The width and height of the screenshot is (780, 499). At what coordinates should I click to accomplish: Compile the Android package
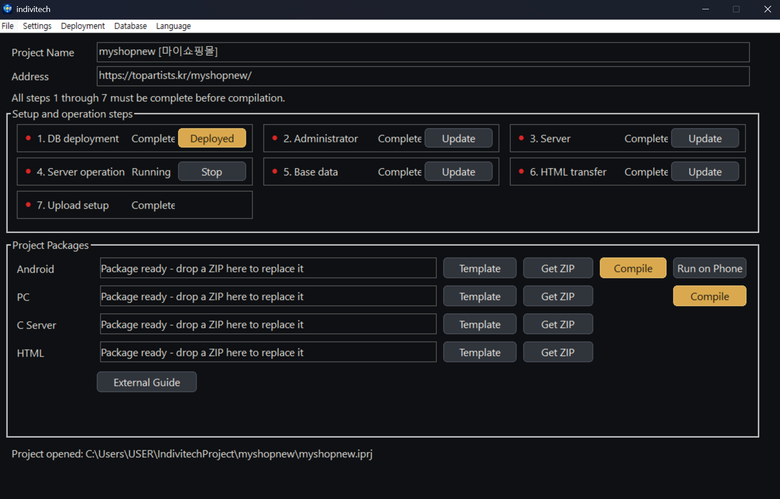coord(633,268)
